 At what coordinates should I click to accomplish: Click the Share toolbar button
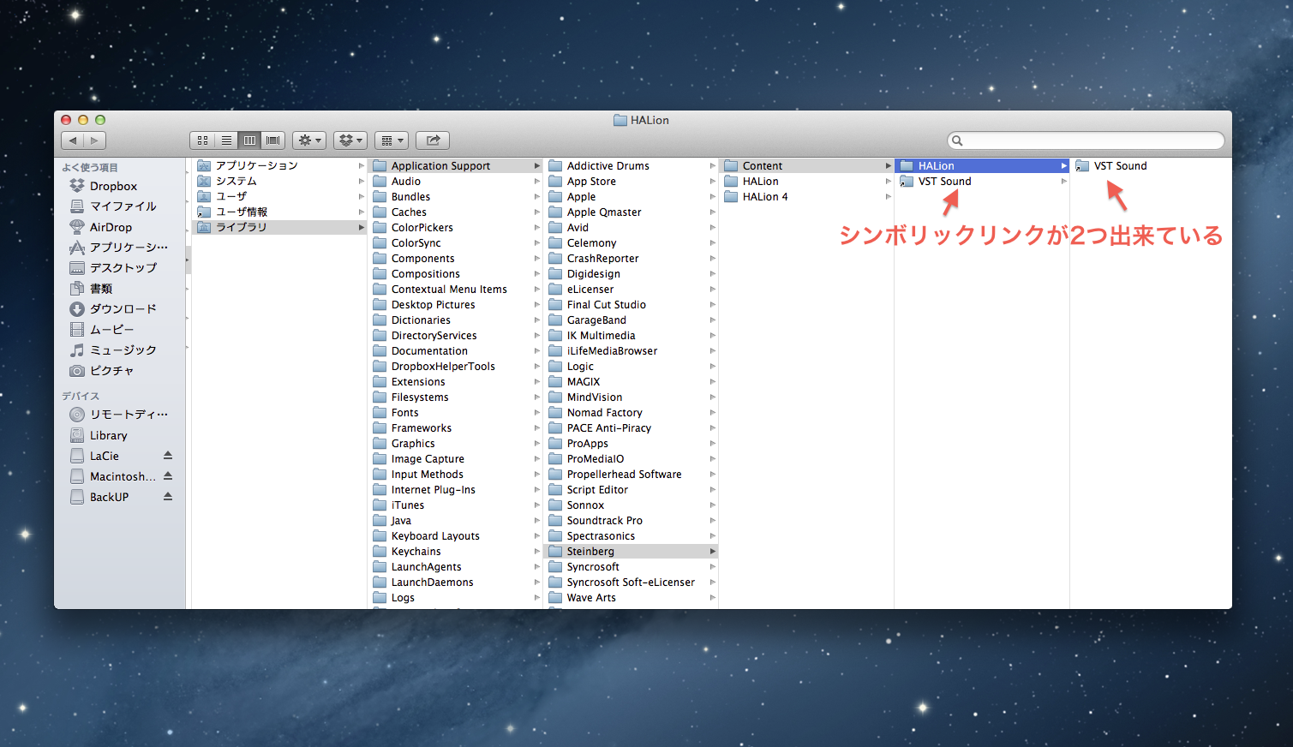click(x=433, y=140)
